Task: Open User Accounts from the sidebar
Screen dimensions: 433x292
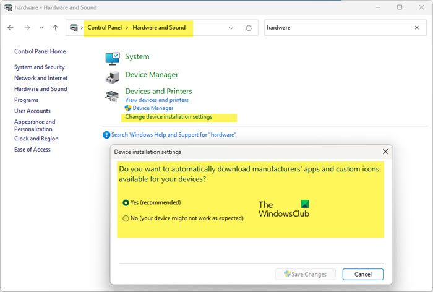Action: coord(32,111)
